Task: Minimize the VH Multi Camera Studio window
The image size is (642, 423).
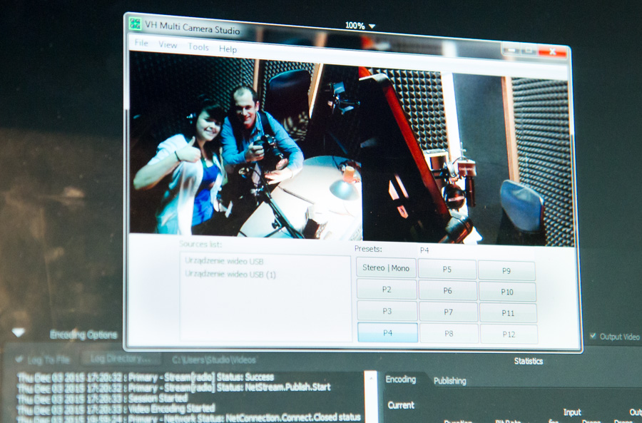Action: click(511, 50)
